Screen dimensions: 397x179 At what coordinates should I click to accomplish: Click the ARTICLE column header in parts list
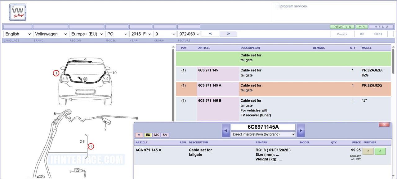coord(204,48)
